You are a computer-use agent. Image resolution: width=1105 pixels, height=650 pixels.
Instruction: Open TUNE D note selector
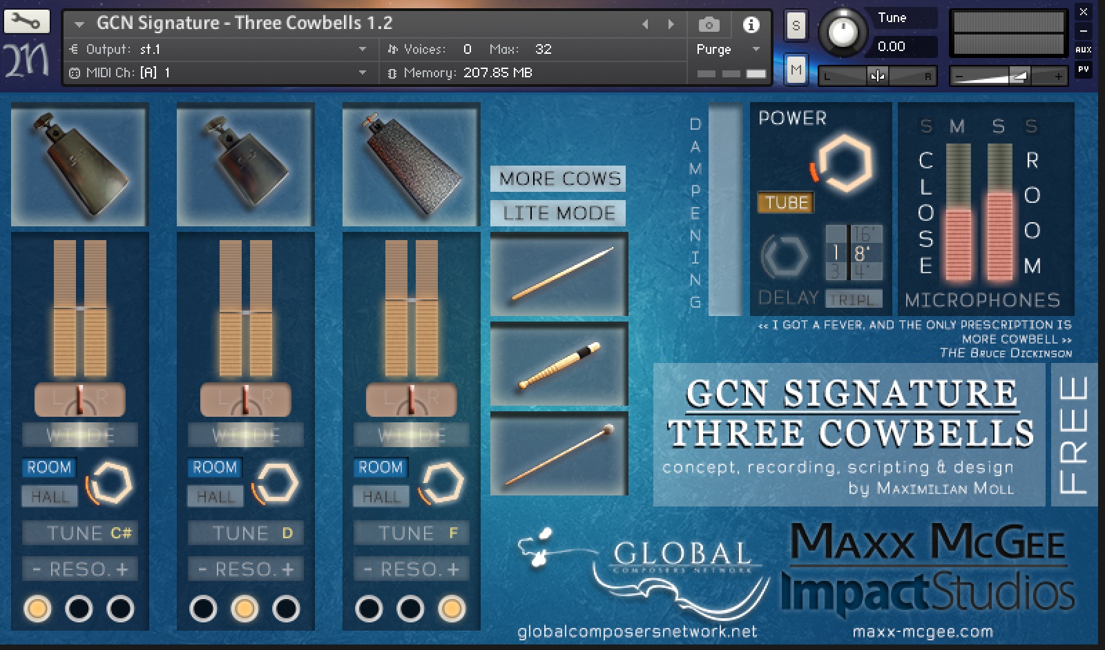pyautogui.click(x=246, y=533)
